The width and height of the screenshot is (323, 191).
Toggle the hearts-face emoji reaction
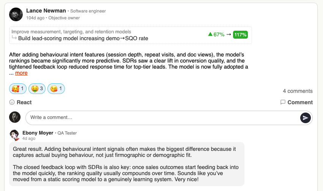pyautogui.click(x=17, y=89)
